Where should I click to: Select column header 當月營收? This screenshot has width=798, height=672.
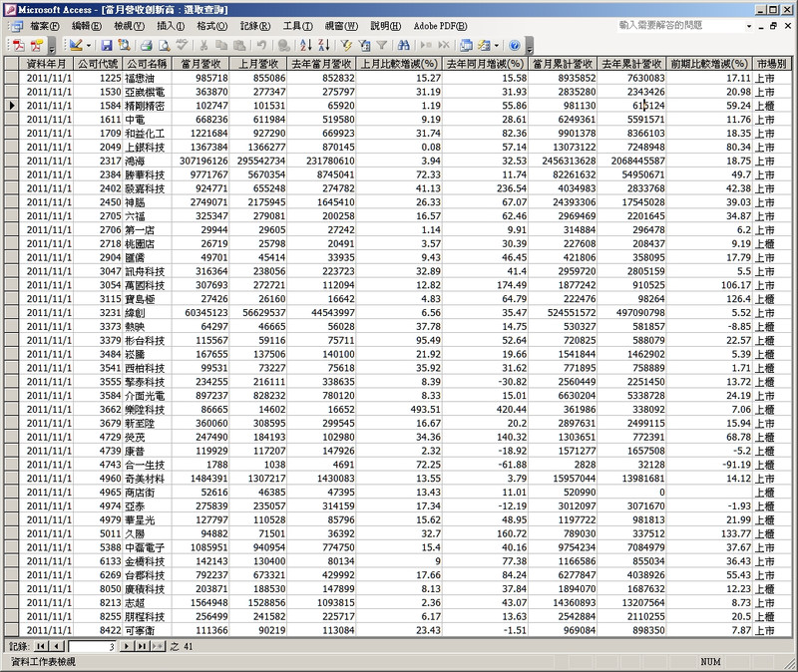(x=200, y=64)
